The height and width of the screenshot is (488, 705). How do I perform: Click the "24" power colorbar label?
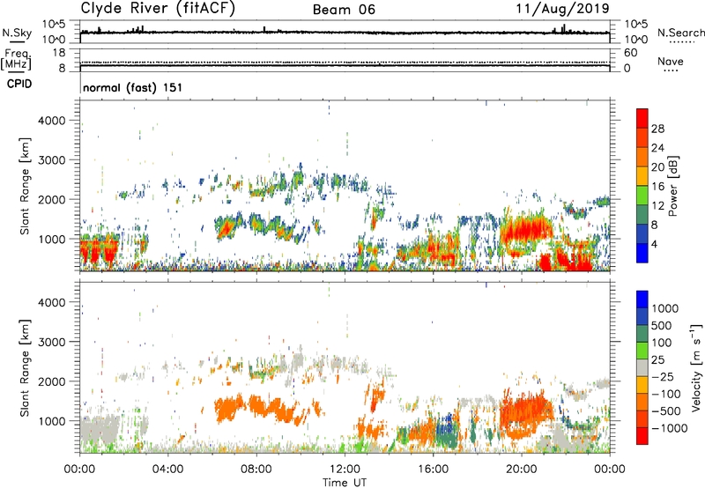[x=657, y=148]
